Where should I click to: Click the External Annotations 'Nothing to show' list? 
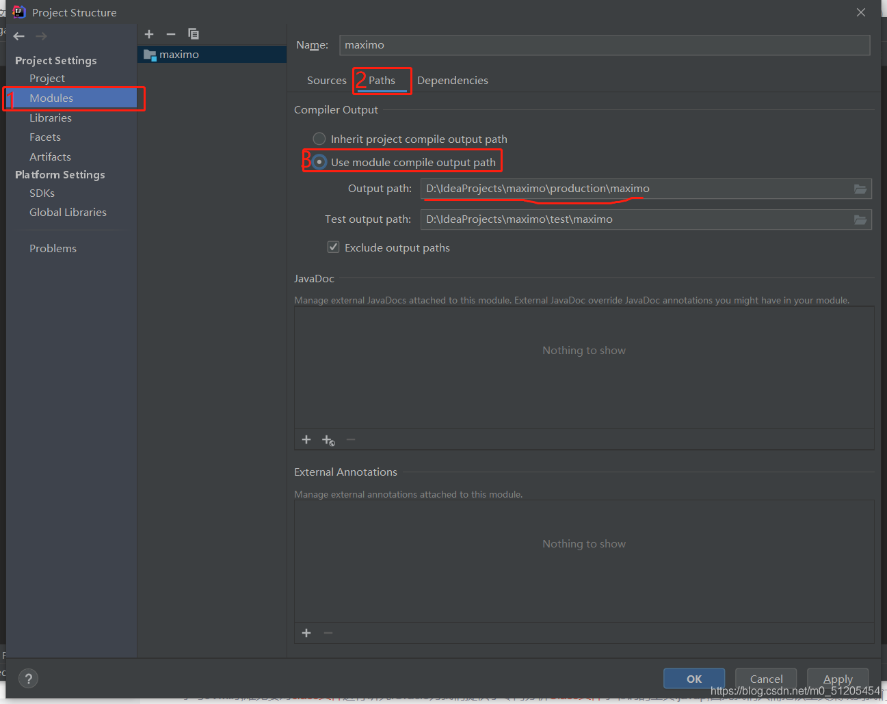[x=584, y=560]
